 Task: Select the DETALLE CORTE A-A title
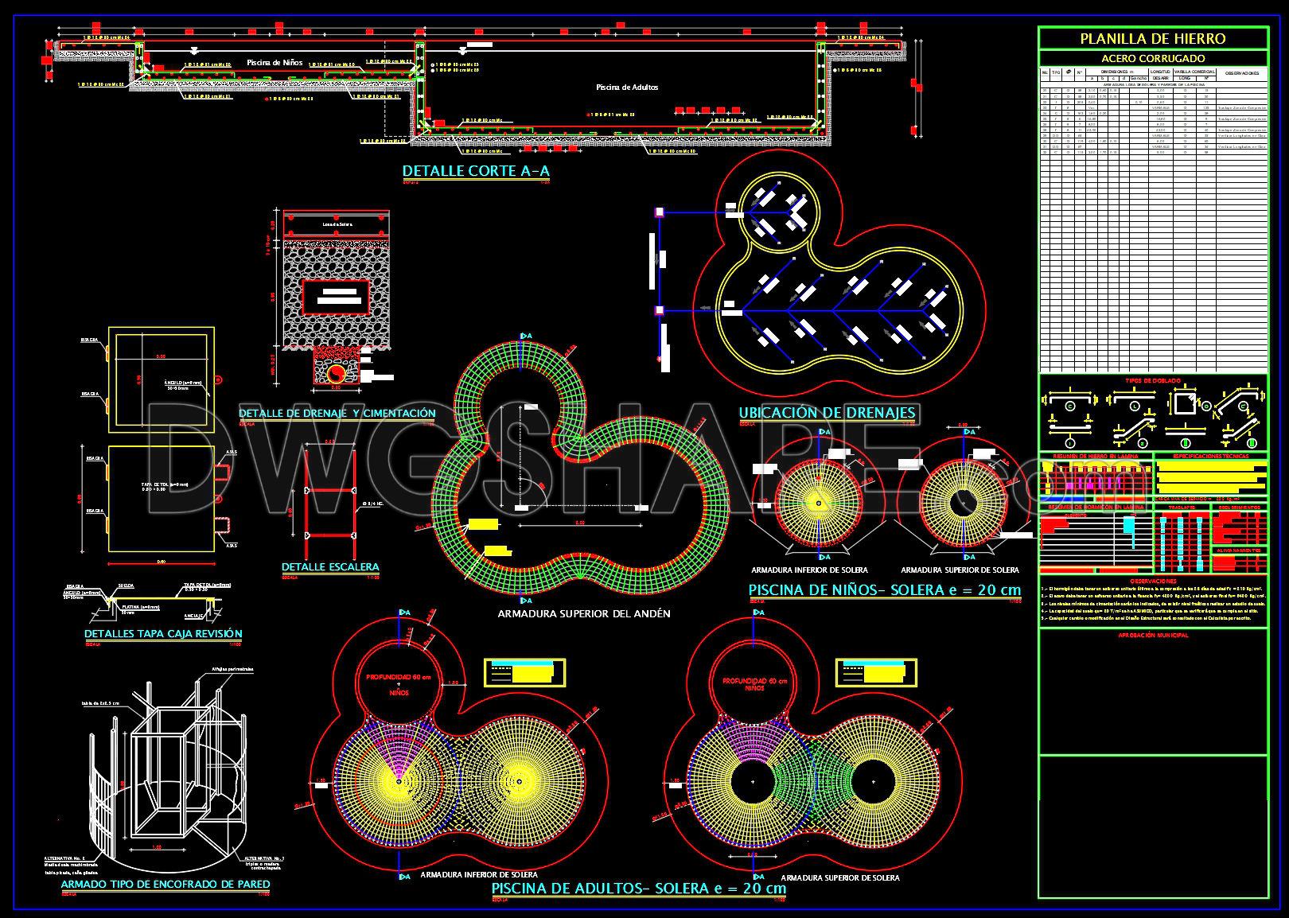coord(476,171)
